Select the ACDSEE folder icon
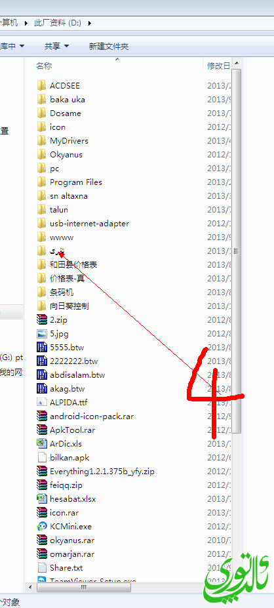Viewport: 274px width, 608px height. click(41, 86)
